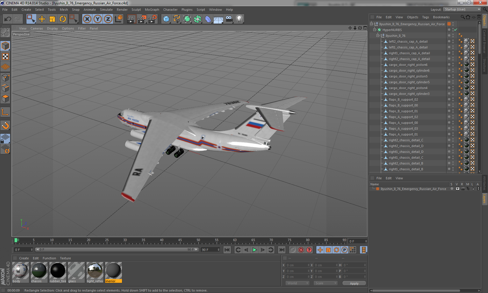Viewport: 488px width, 293px height.
Task: Select Polygons mode in left sidebar
Action: (5, 99)
